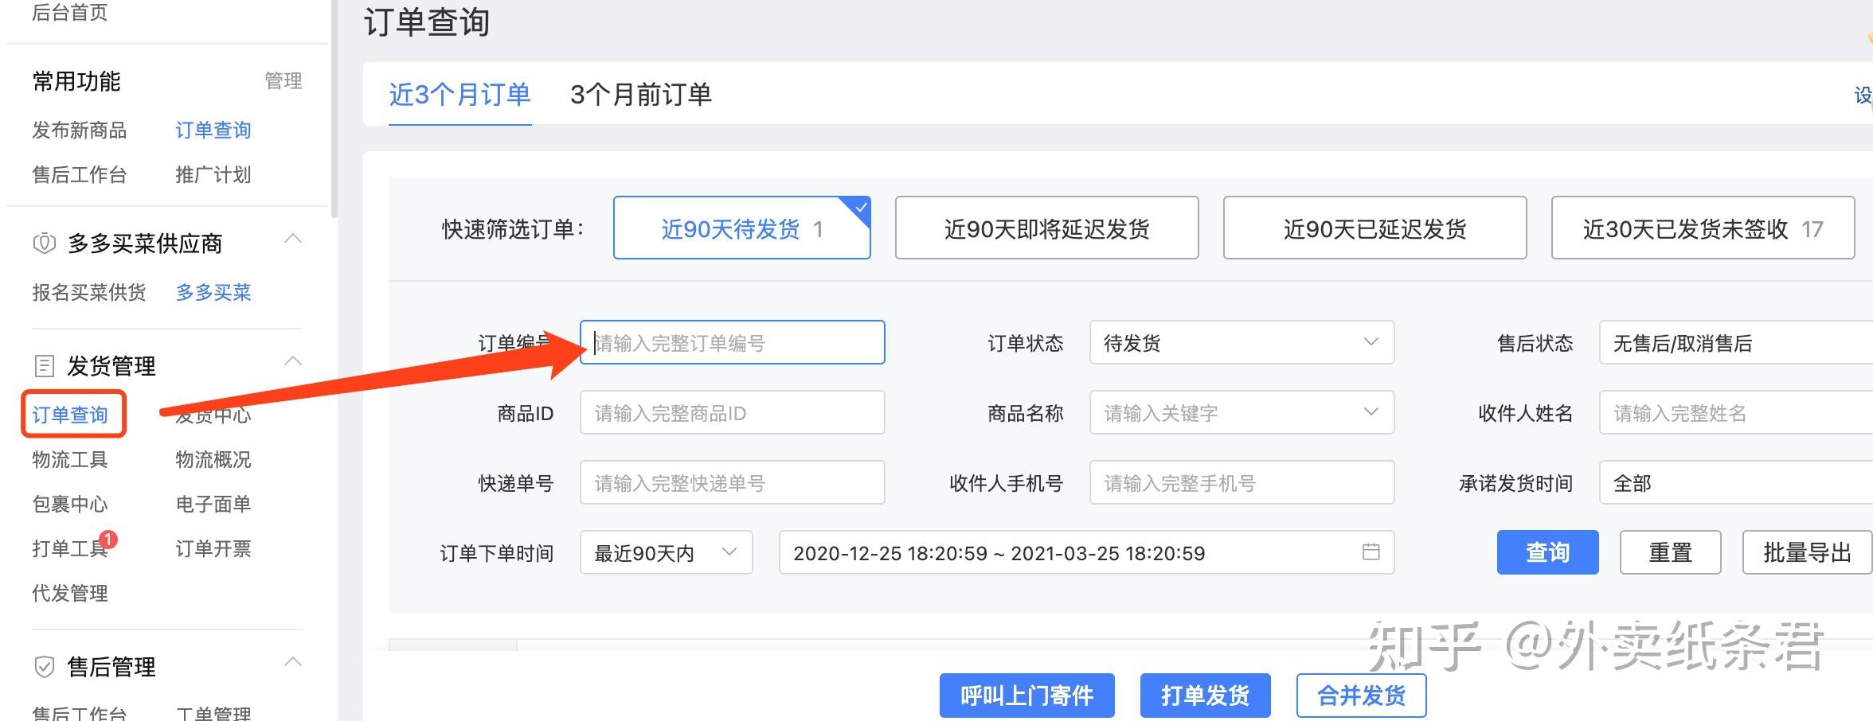
Task: Focus the 订单编号 input field
Action: [732, 342]
